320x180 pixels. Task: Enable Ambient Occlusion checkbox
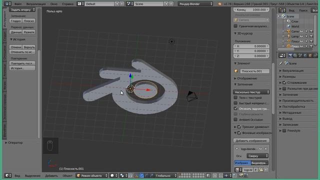pyautogui.click(x=235, y=119)
